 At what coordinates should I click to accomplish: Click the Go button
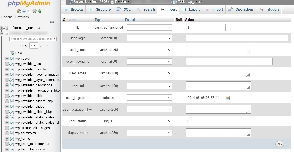(x=280, y=144)
